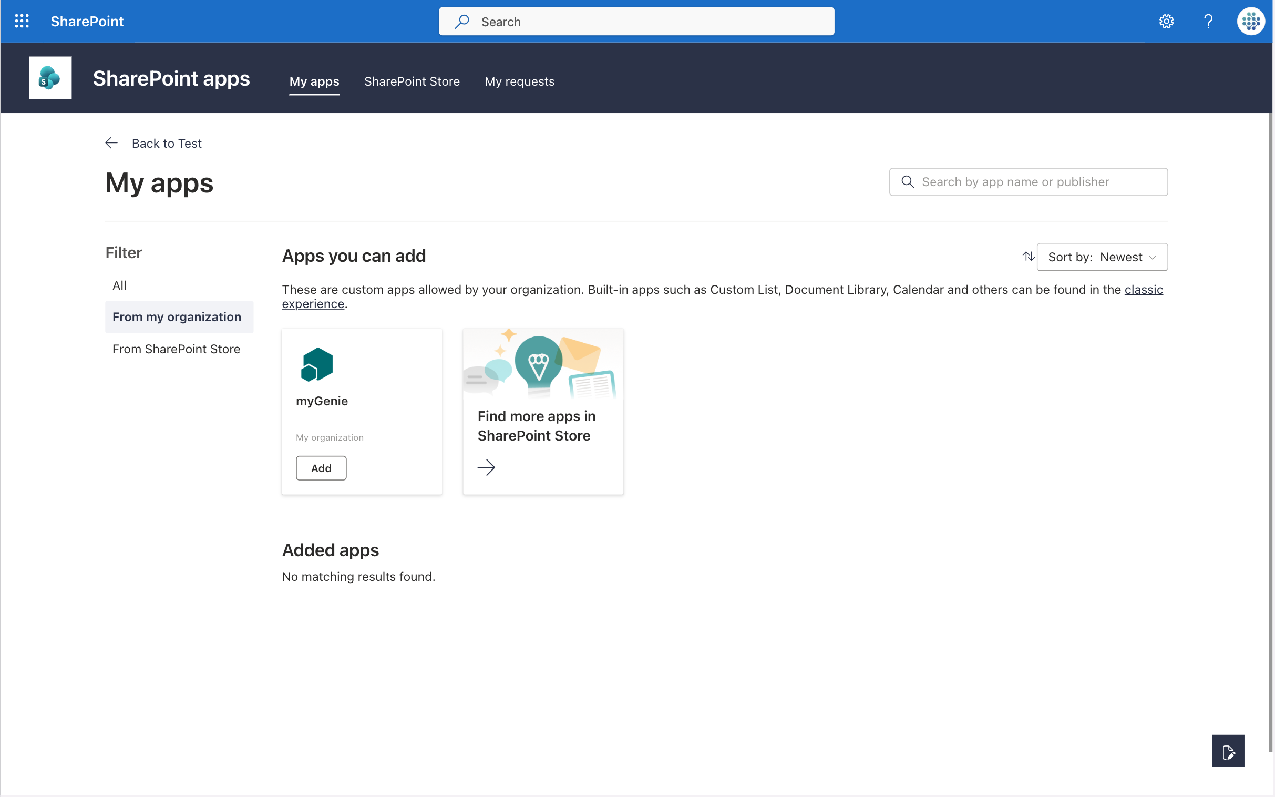Image resolution: width=1275 pixels, height=797 pixels.
Task: Click the feedback icon in bottom corner
Action: (1228, 751)
